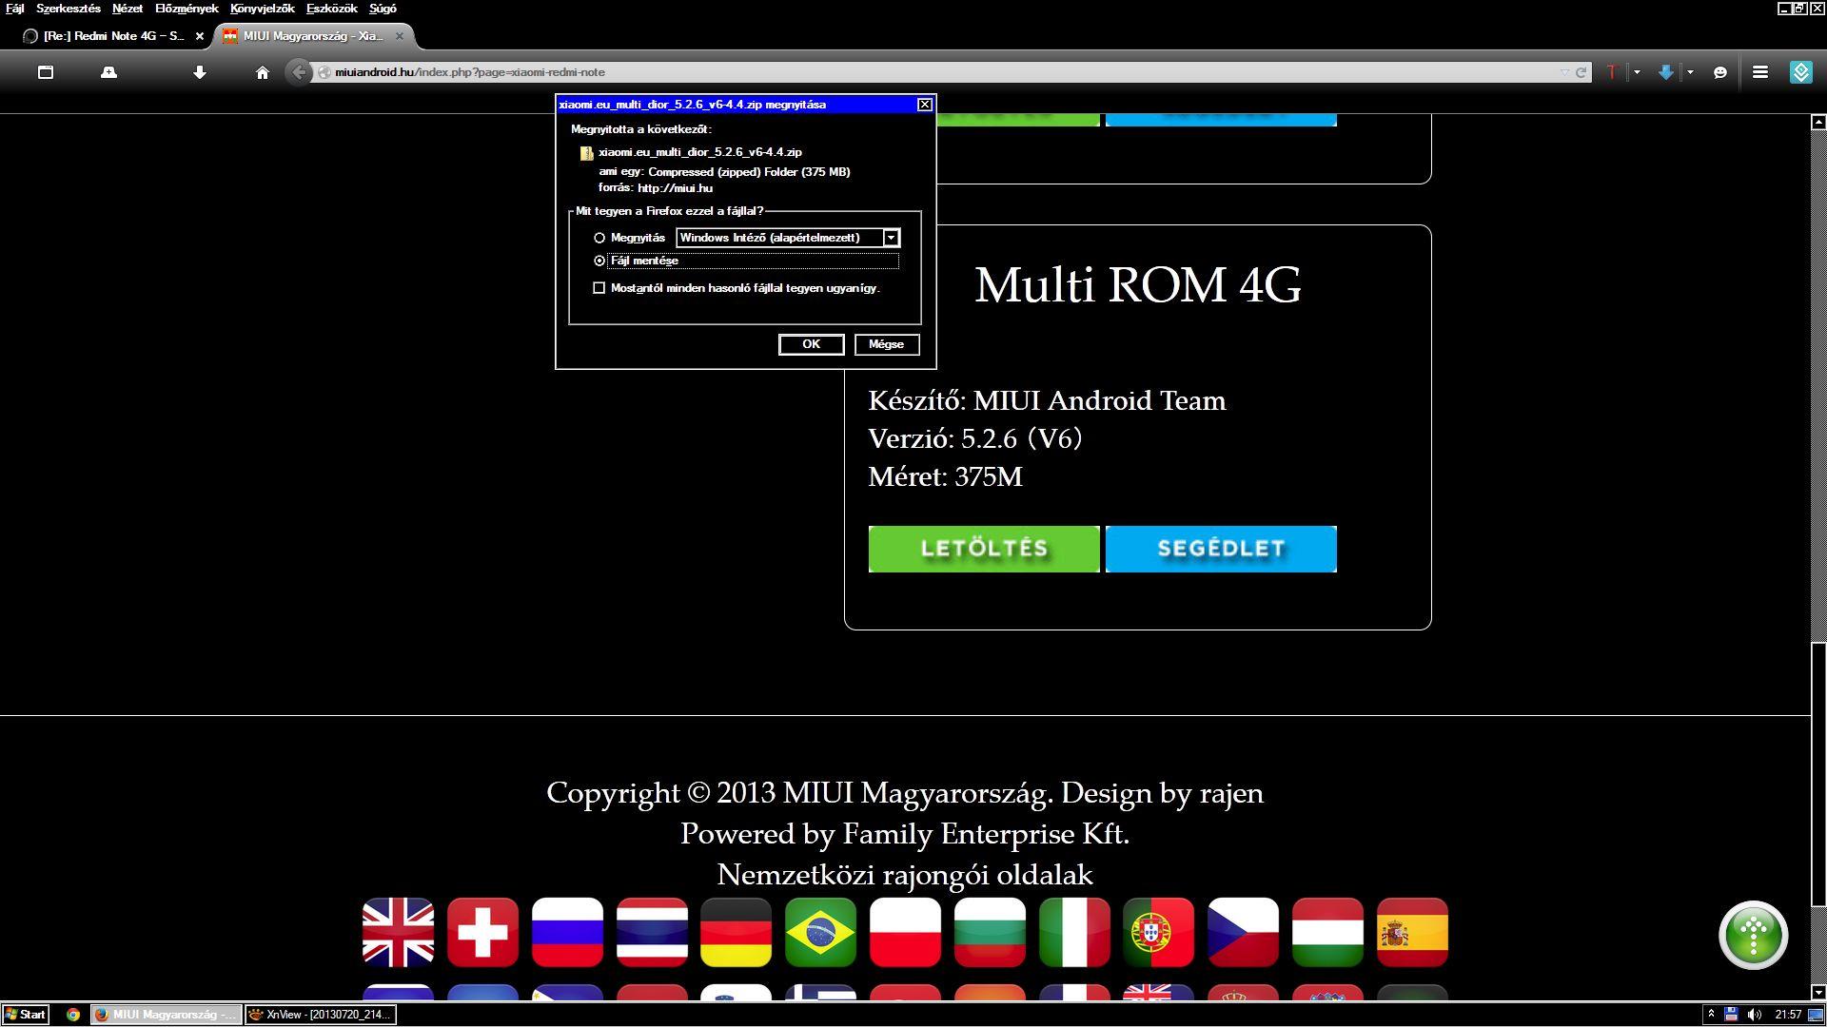Select the Megnyitás radio button
Viewport: 1827px width, 1027px height.
coord(599,238)
